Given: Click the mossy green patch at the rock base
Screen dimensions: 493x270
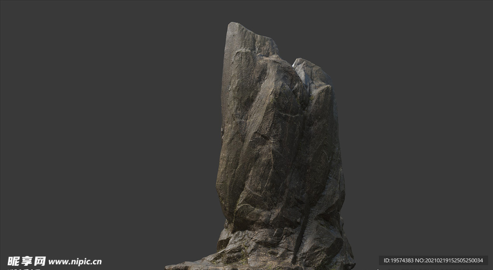Looking at the screenshot, I should [243, 260].
